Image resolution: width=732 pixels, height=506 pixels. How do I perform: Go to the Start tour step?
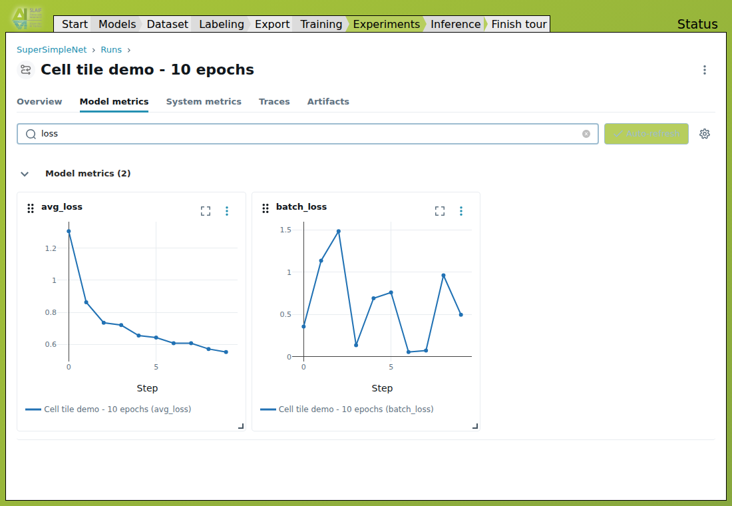(73, 24)
